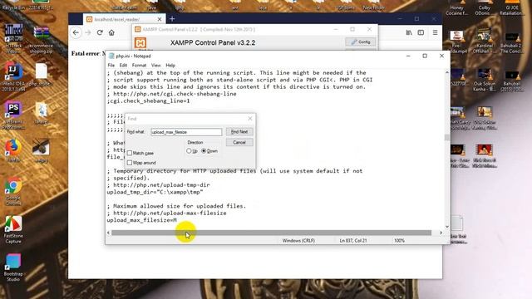Select Down search direction
532x299 pixels.
point(204,151)
